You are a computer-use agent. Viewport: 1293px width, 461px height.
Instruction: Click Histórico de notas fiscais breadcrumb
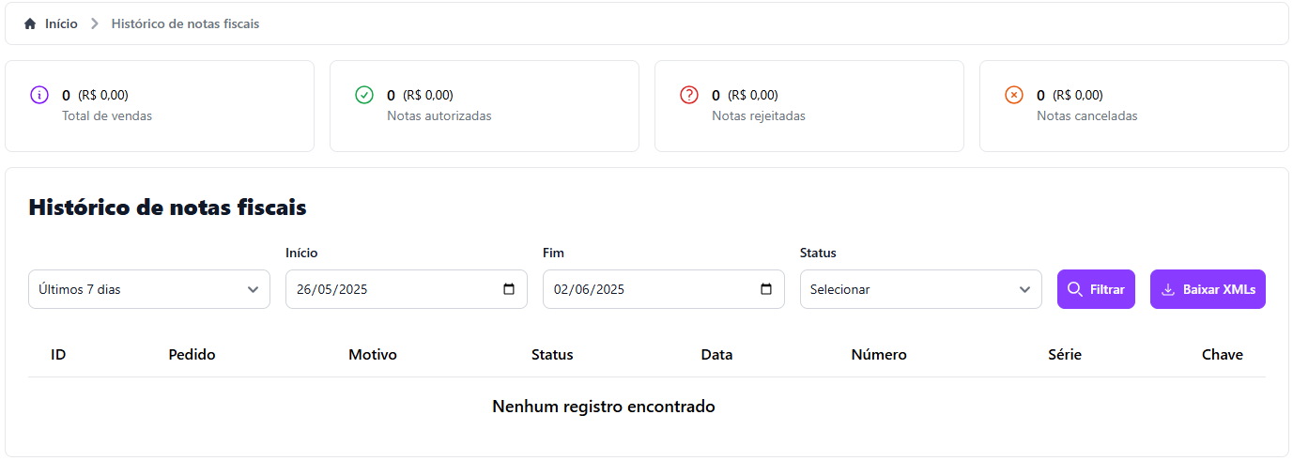(185, 23)
